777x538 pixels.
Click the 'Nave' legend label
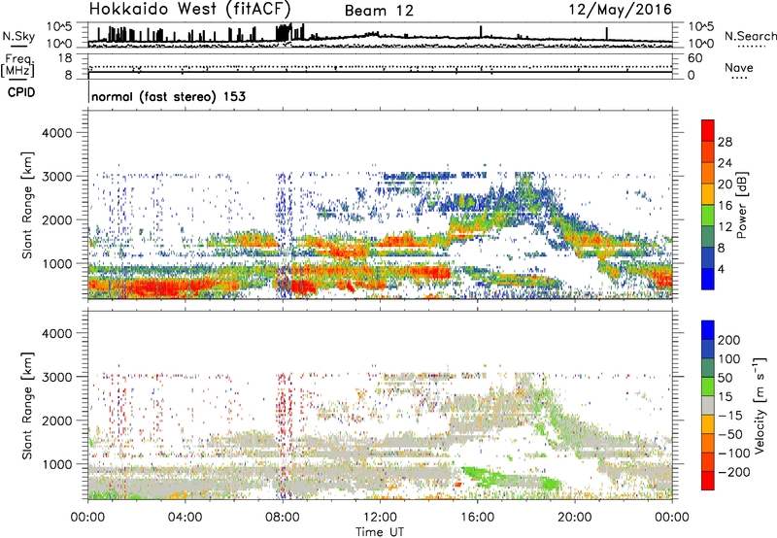pyautogui.click(x=739, y=67)
